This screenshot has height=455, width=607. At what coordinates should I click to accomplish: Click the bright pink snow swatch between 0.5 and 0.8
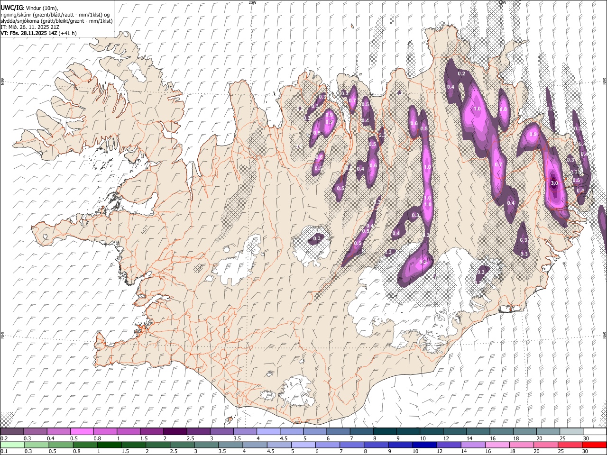coord(82,431)
